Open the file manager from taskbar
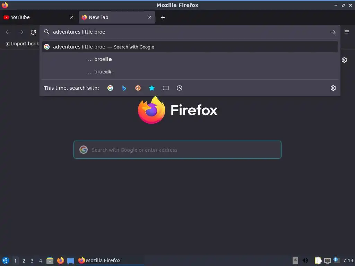 point(50,260)
